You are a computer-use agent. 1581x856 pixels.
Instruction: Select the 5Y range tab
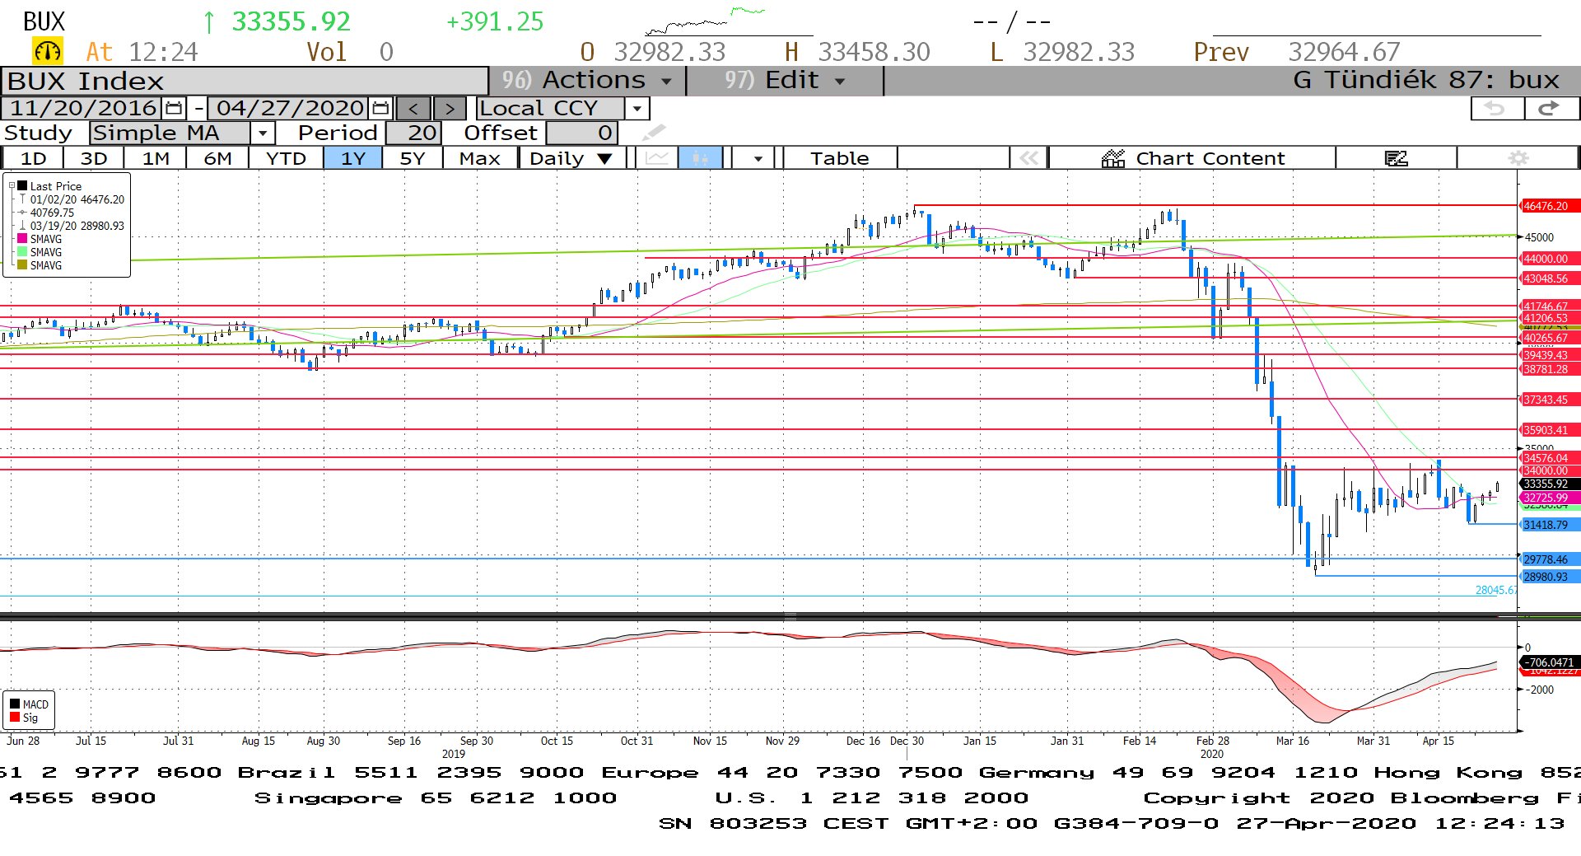coord(413,158)
